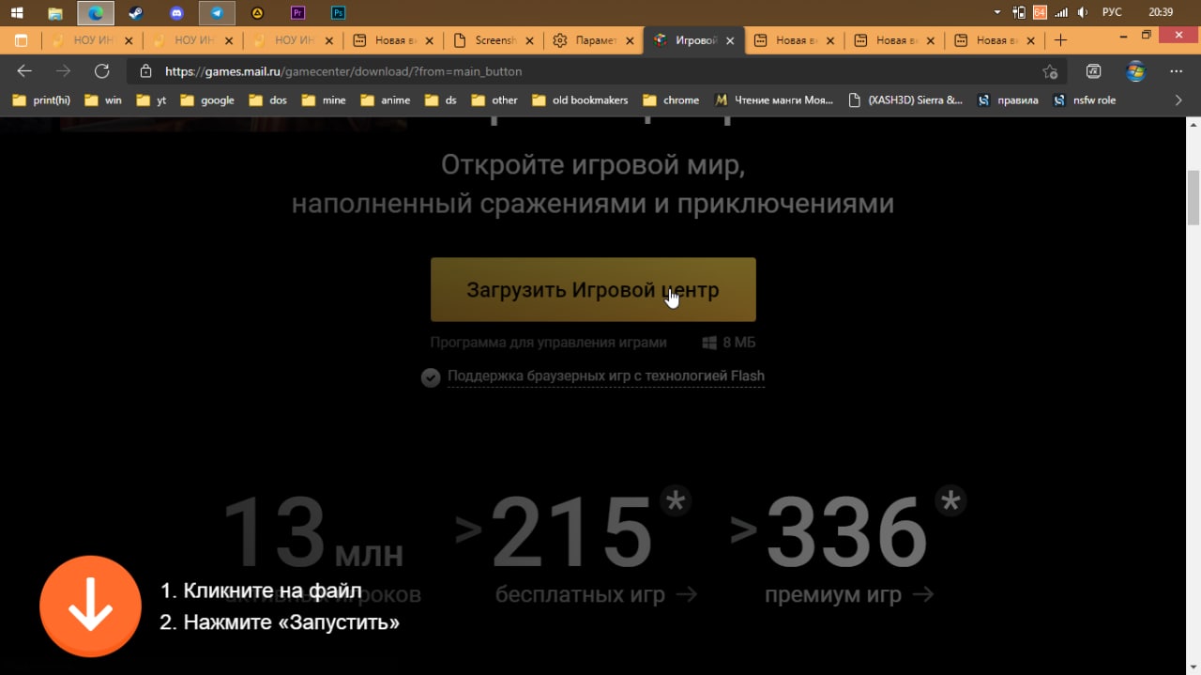The image size is (1201, 675).
Task: Refresh the current page
Action: (102, 71)
